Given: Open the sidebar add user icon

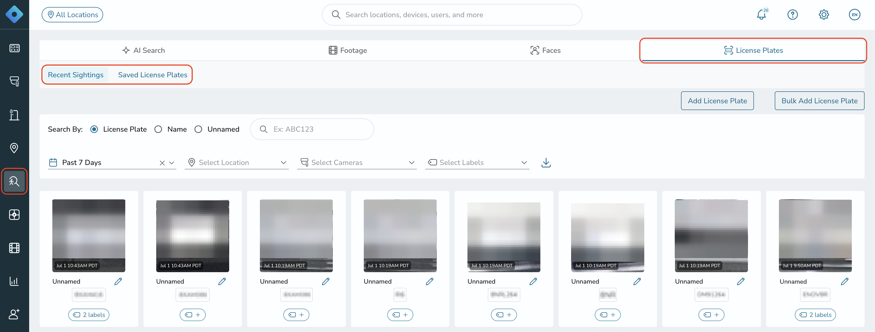Looking at the screenshot, I should click(14, 314).
